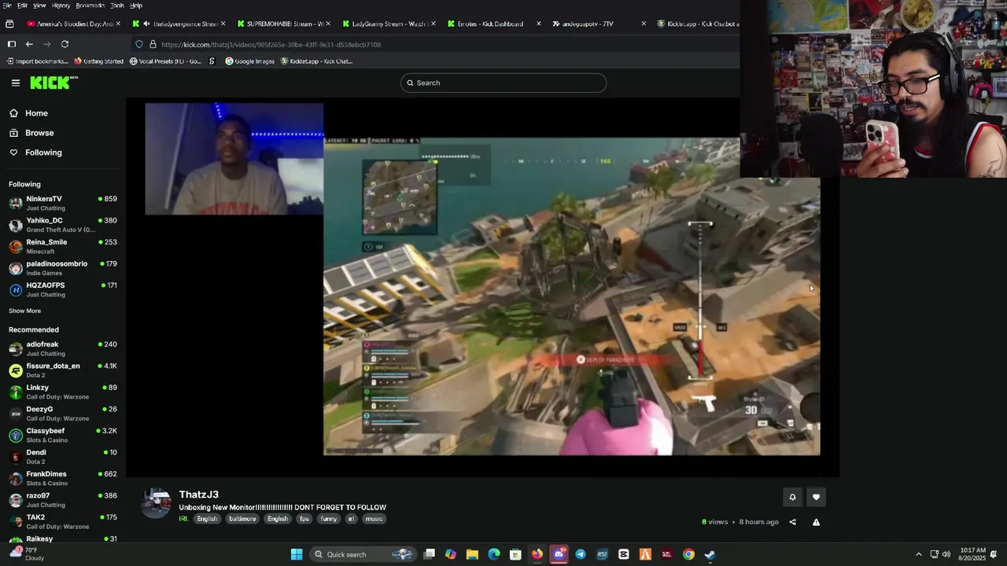Open Getting Started bookmark
Screen dimensions: 1007x566
pos(98,61)
